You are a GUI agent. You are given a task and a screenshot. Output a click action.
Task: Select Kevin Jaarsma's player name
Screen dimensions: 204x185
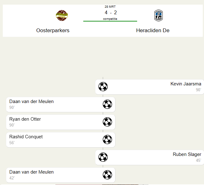pyautogui.click(x=186, y=84)
